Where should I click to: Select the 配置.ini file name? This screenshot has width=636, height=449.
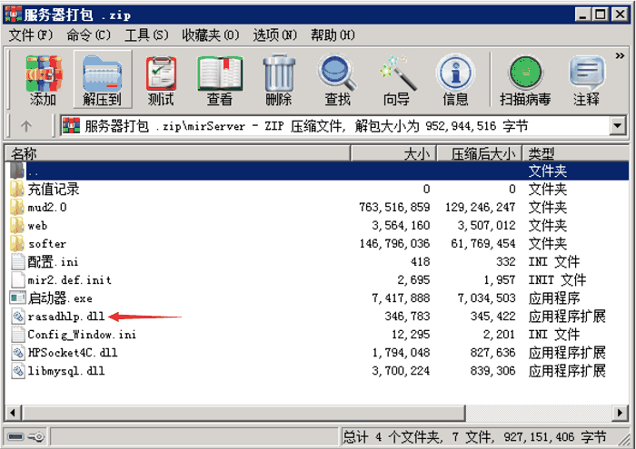[53, 262]
